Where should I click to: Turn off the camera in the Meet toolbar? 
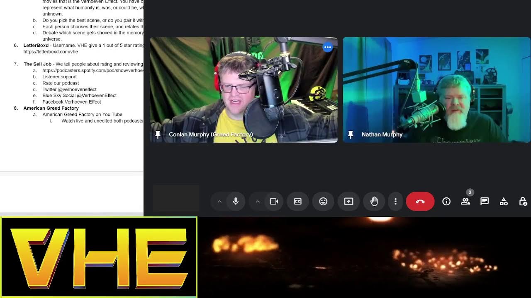click(x=274, y=202)
